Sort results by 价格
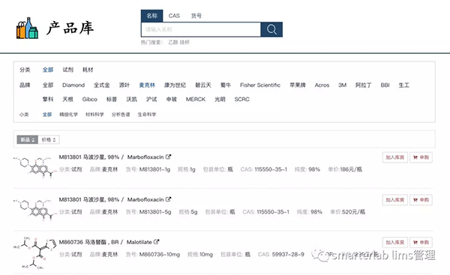The image size is (450, 275). click(49, 139)
